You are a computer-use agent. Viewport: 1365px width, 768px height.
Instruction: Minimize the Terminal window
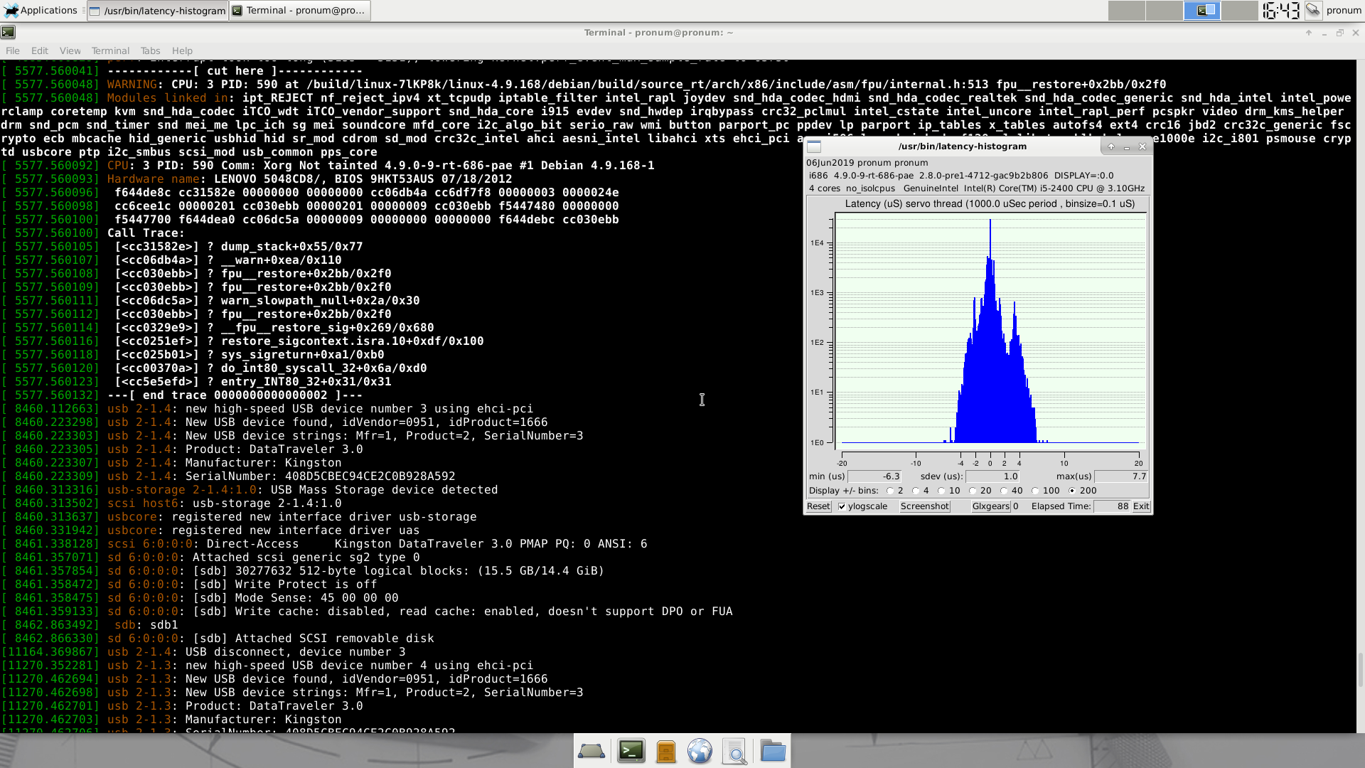point(1324,33)
